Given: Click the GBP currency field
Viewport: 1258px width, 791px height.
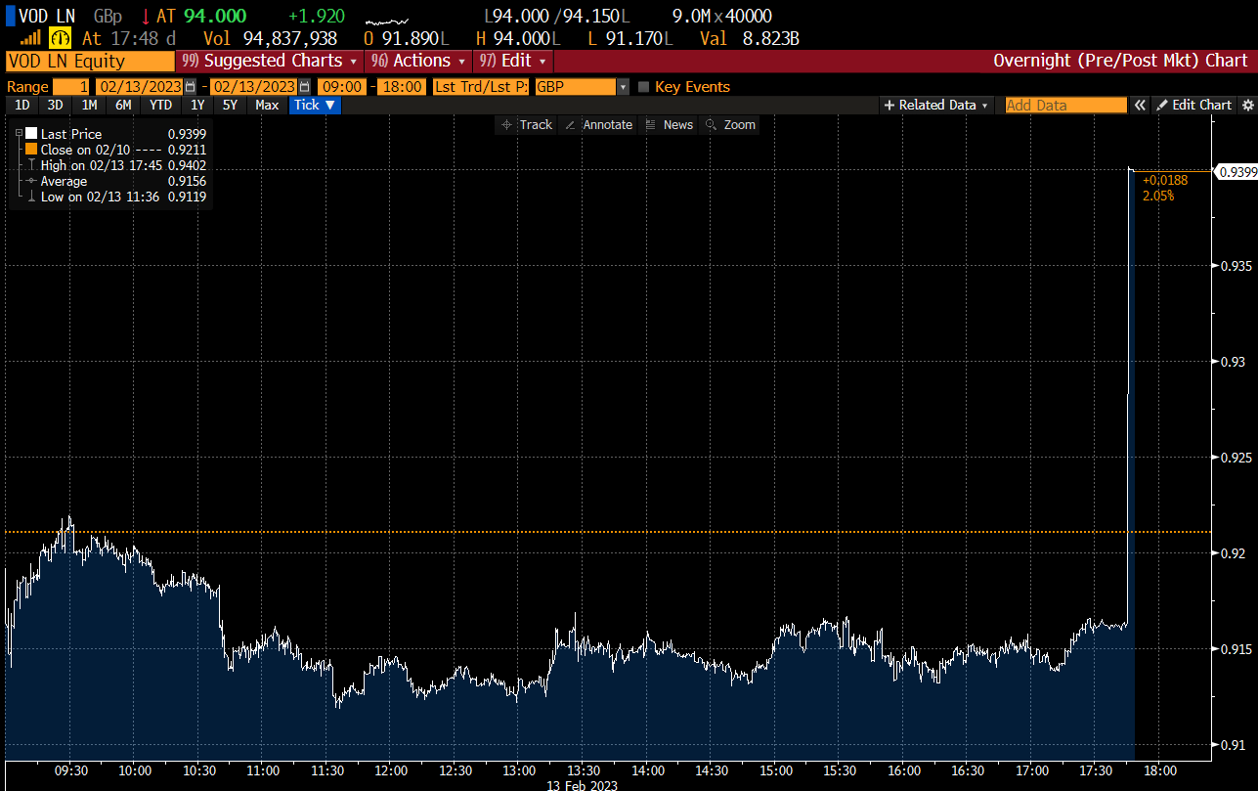Looking at the screenshot, I should tap(576, 87).
